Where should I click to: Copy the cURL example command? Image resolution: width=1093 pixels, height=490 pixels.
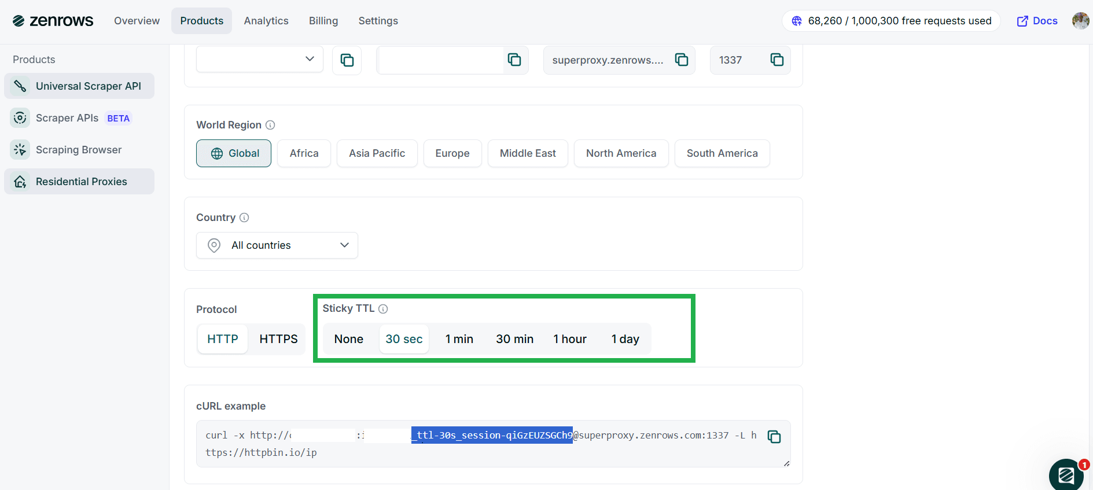[x=774, y=437]
